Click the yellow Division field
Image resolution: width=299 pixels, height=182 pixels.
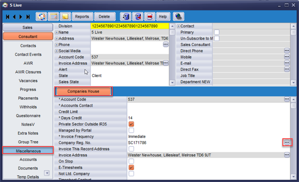point(130,26)
